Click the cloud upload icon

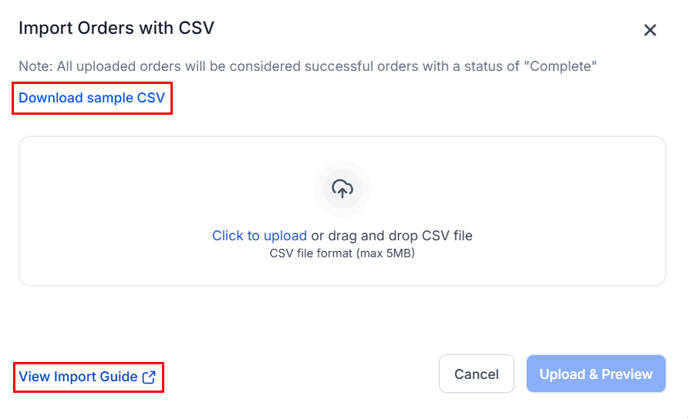(342, 189)
